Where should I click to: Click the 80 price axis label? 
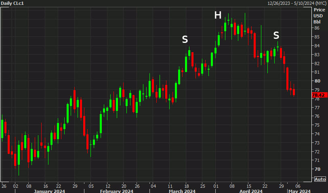[317, 81]
